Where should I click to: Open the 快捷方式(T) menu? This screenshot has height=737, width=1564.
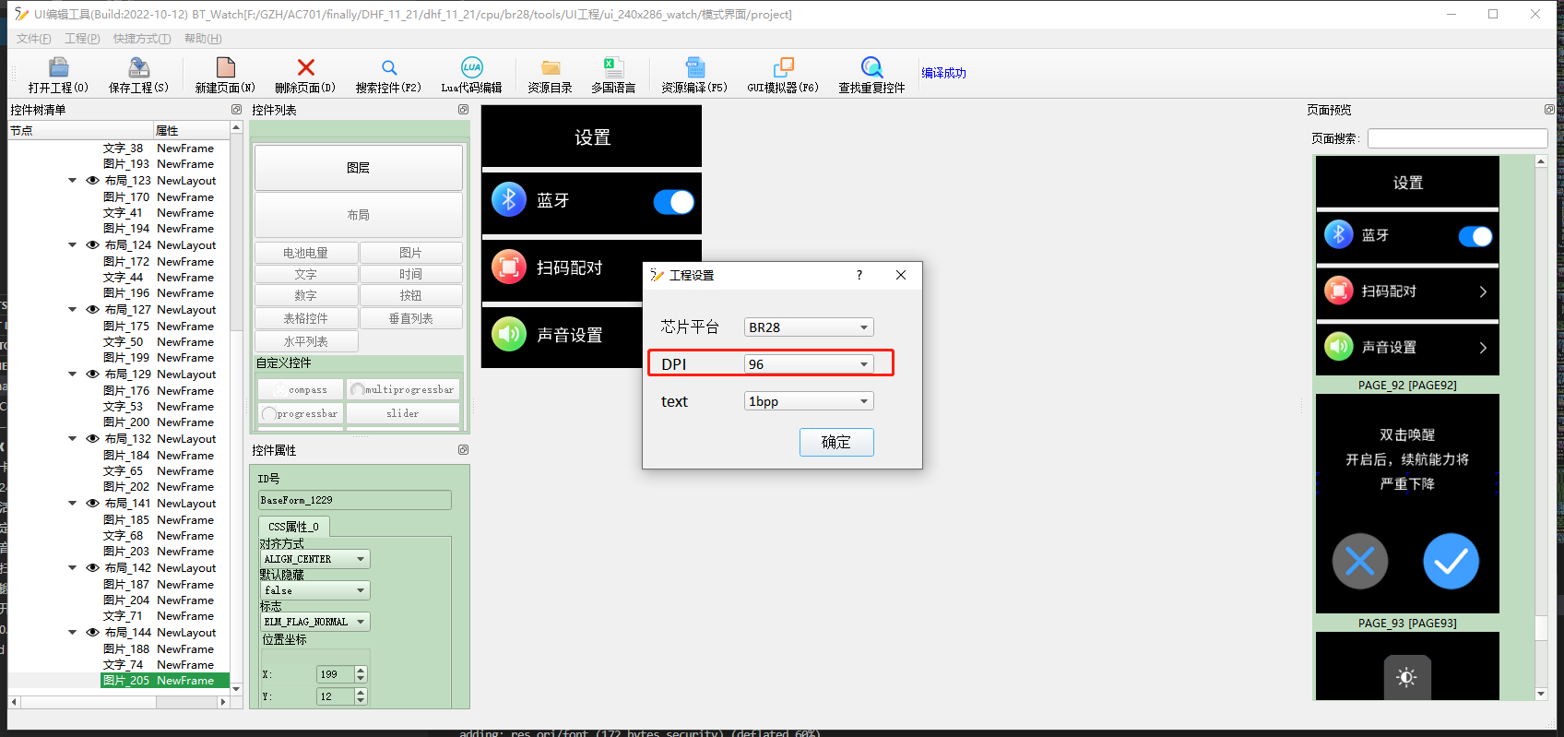[x=142, y=39]
